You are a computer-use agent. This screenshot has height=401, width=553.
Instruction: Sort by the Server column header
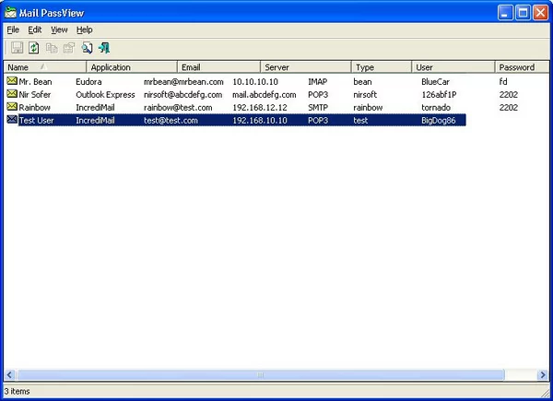click(306, 67)
